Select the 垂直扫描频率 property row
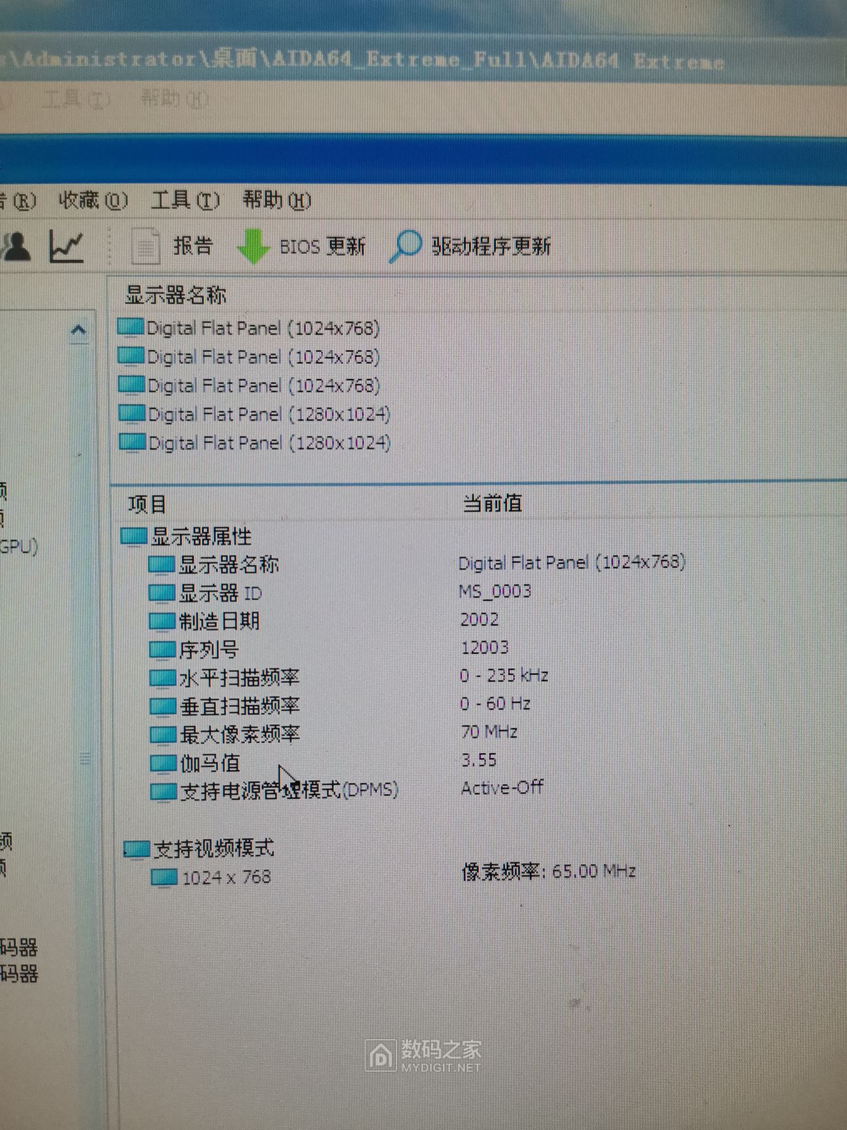Image resolution: width=847 pixels, height=1130 pixels. coord(225,706)
